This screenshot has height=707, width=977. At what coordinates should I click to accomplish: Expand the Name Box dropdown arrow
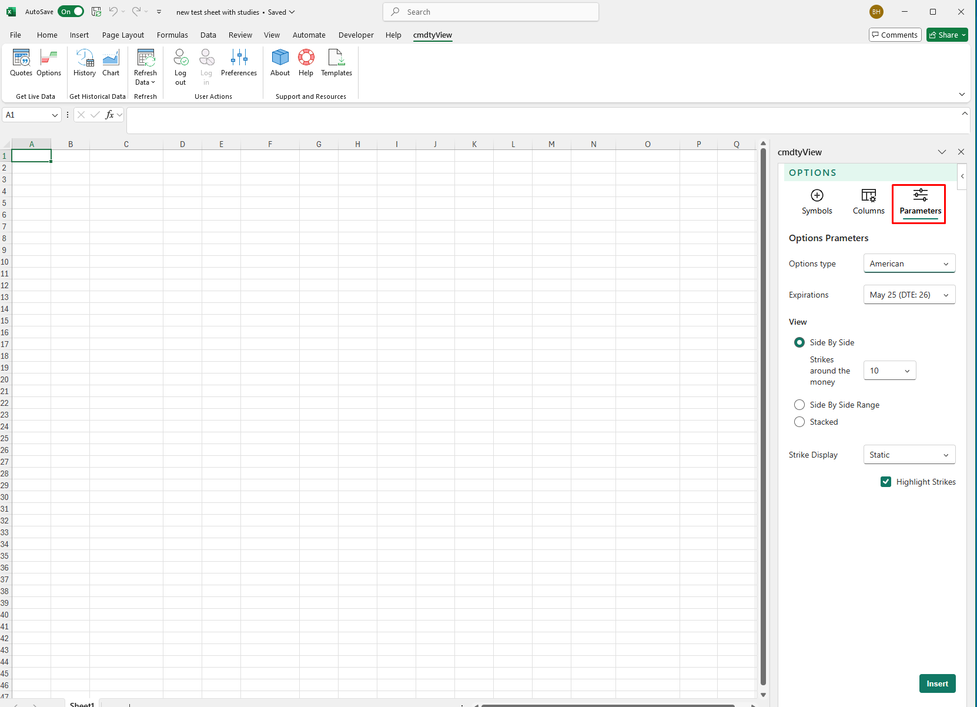(x=55, y=115)
